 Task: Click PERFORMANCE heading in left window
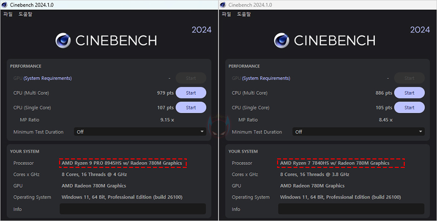click(26, 66)
